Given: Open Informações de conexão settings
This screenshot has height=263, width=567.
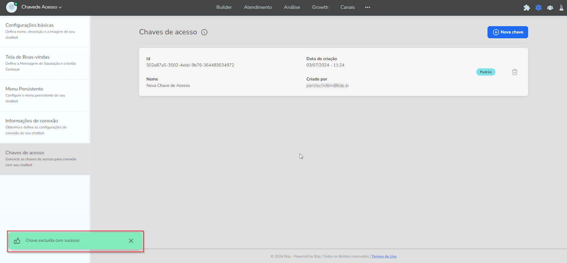Looking at the screenshot, I should pyautogui.click(x=32, y=121).
